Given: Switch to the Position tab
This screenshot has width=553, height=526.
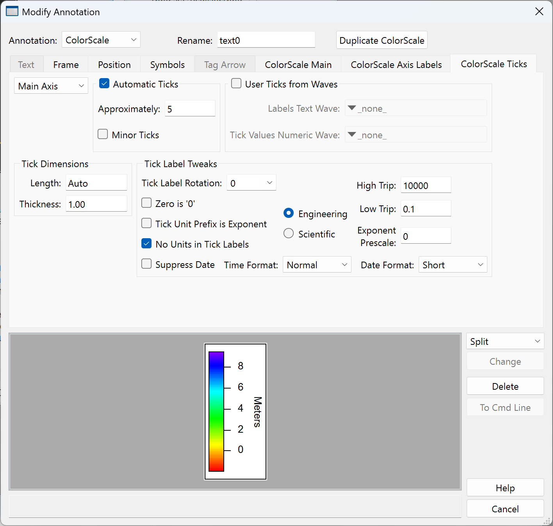Looking at the screenshot, I should (x=114, y=64).
